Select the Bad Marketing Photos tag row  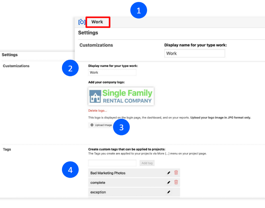[x=125, y=173]
